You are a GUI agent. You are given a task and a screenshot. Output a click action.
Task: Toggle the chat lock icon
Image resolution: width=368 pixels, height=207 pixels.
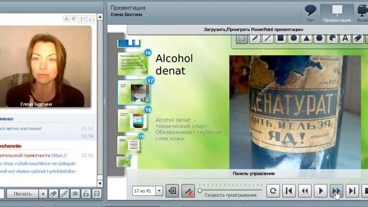(86, 194)
